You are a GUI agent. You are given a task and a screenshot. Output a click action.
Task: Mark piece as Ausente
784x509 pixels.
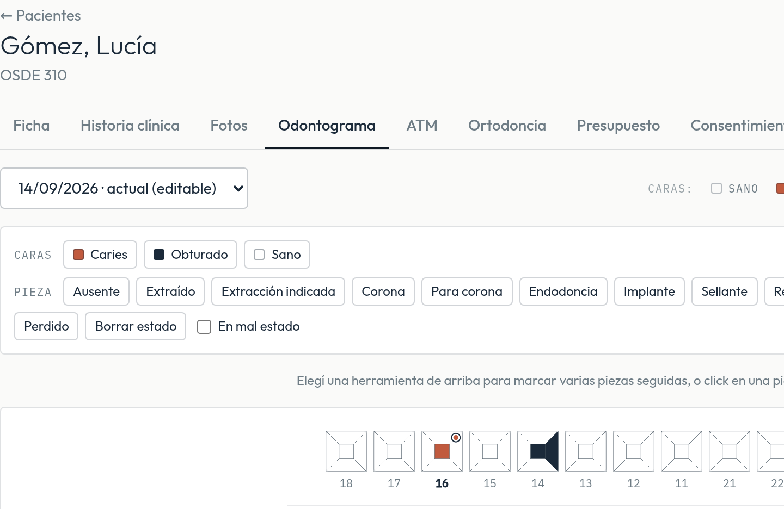(96, 291)
